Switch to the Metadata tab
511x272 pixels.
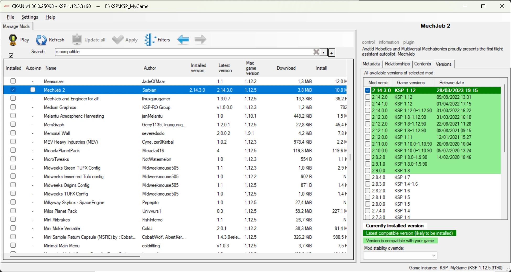371,64
